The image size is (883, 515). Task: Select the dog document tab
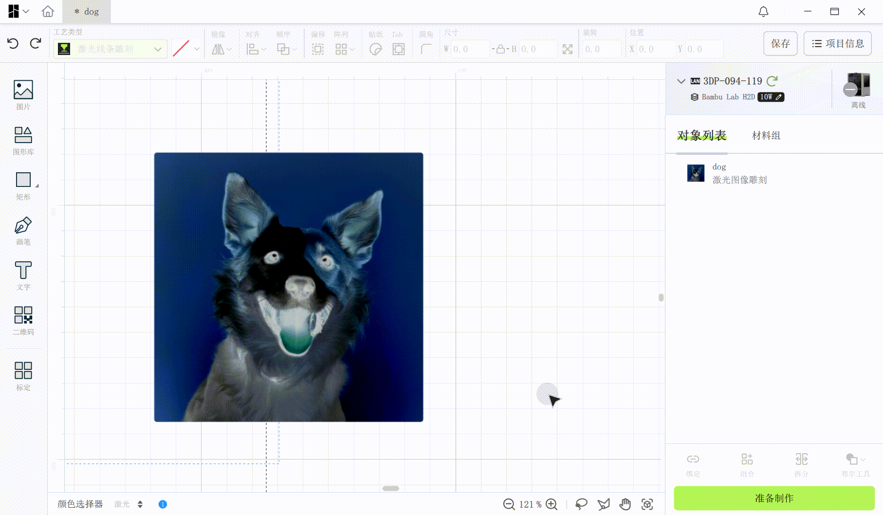click(x=87, y=12)
